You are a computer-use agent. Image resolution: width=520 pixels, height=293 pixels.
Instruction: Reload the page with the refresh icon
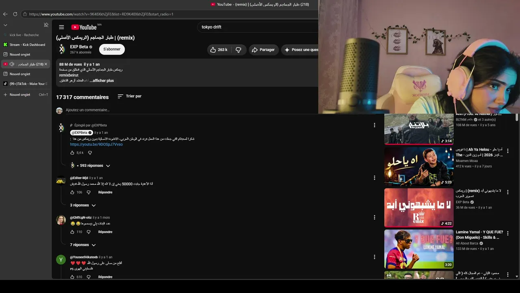pos(15,14)
